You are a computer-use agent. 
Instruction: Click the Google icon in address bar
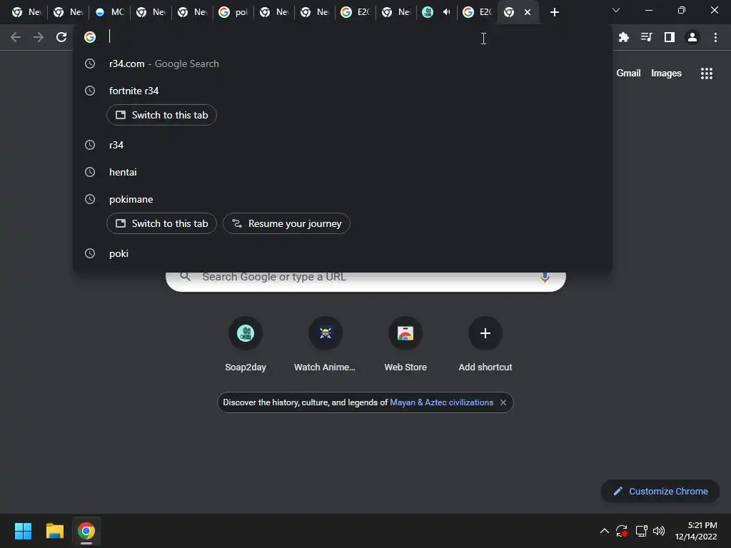tap(90, 37)
